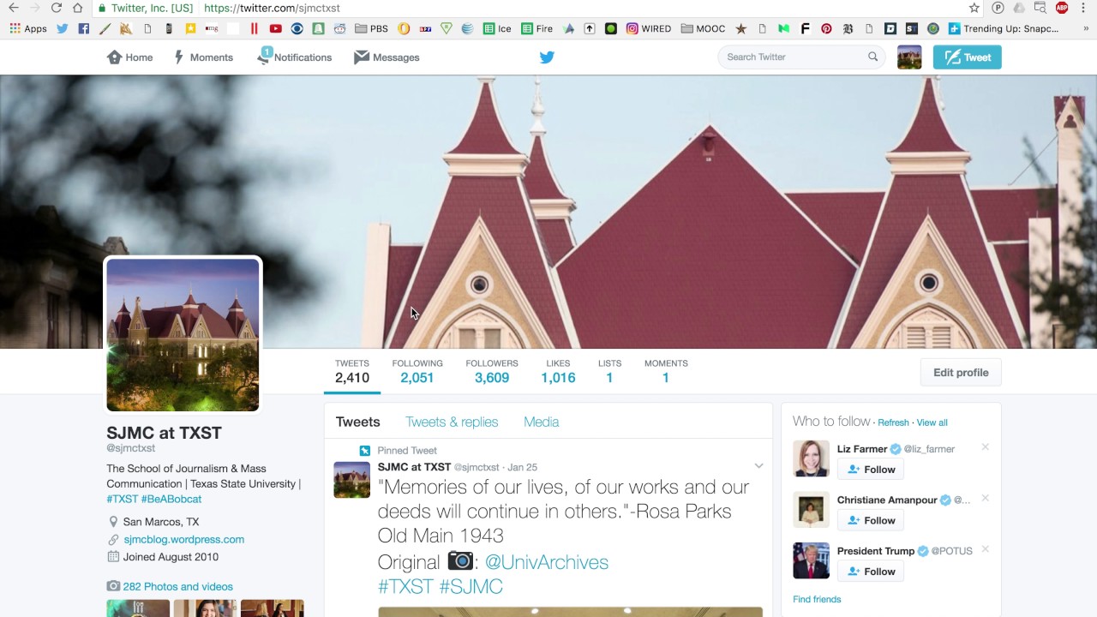Click the browser Home icon
Screen dimensions: 1097x617
point(77,8)
